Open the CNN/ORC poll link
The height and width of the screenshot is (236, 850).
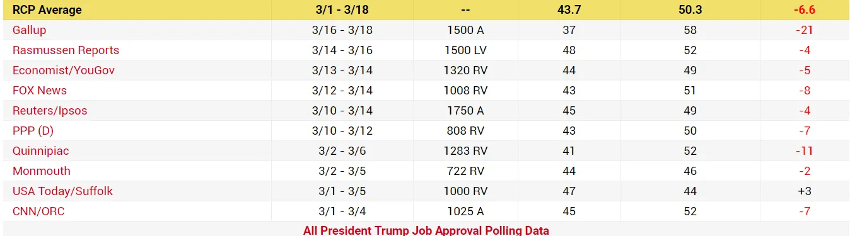(38, 211)
